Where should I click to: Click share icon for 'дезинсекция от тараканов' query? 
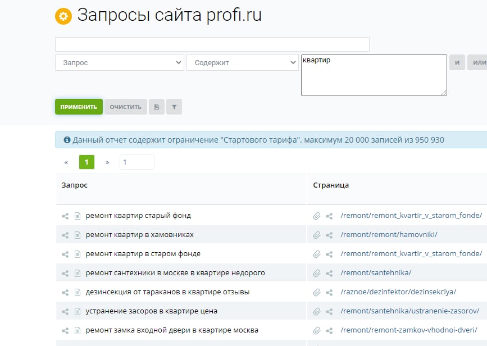[65, 293]
